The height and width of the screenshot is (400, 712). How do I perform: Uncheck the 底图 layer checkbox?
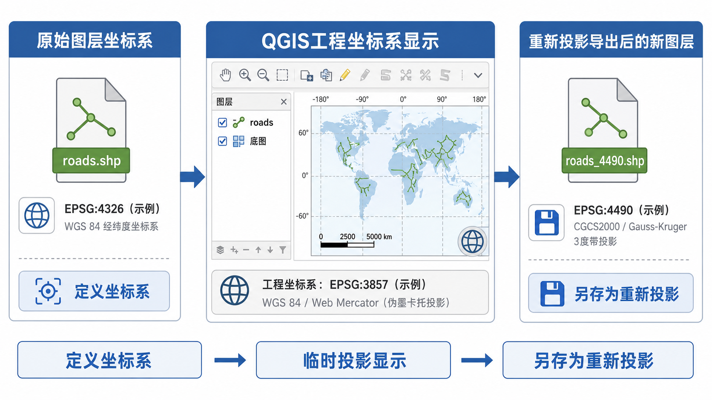222,141
